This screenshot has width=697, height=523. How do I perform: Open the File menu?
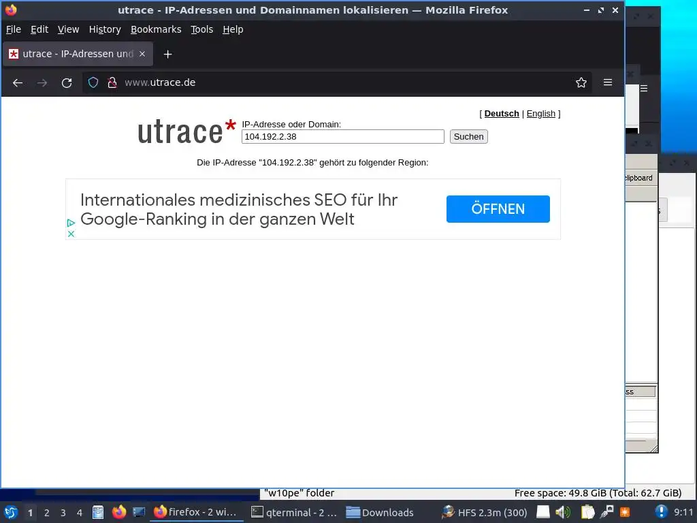(x=14, y=29)
